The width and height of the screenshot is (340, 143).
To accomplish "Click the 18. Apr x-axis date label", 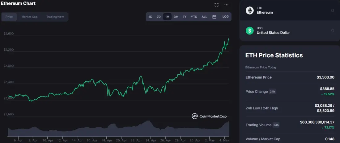I will 106,141.
